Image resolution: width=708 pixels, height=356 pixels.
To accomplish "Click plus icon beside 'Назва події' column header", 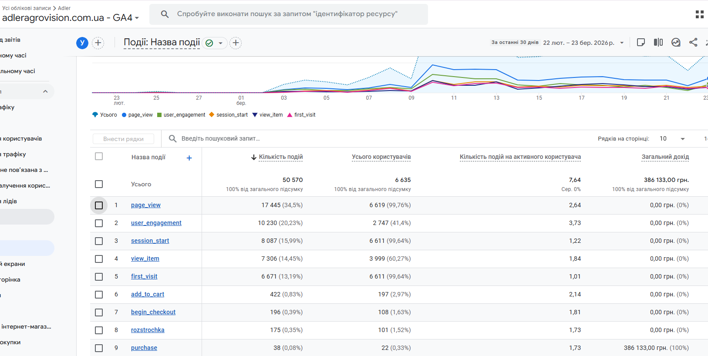I will click(x=189, y=158).
